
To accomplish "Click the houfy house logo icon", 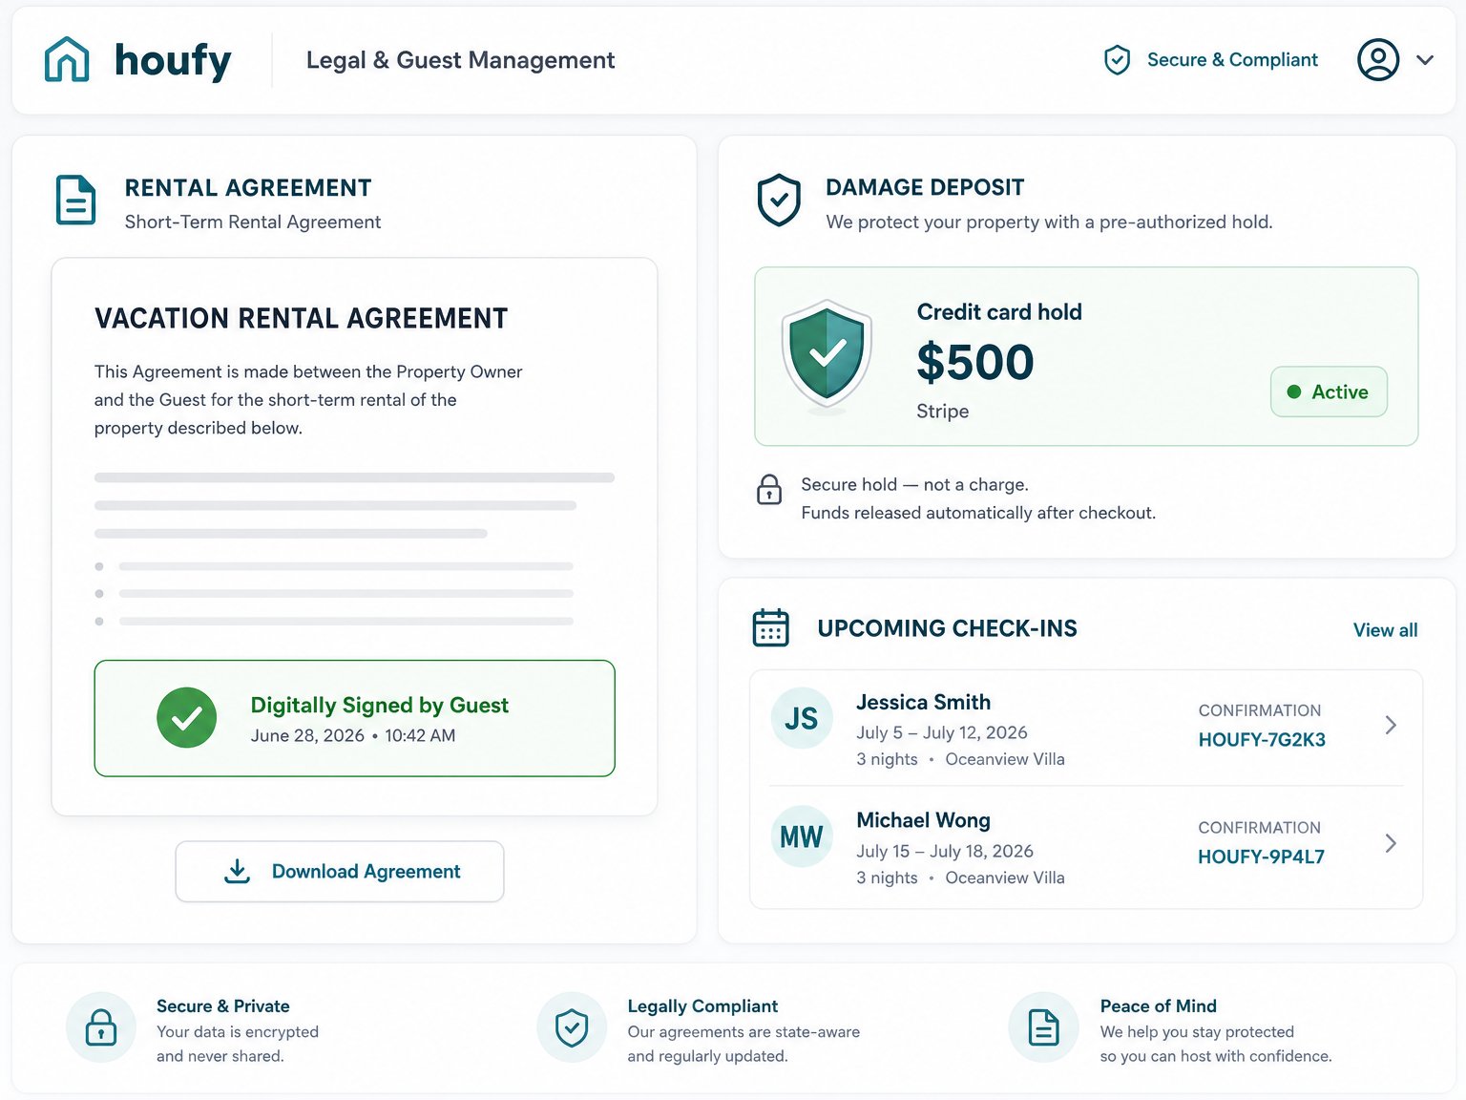I will 67,59.
